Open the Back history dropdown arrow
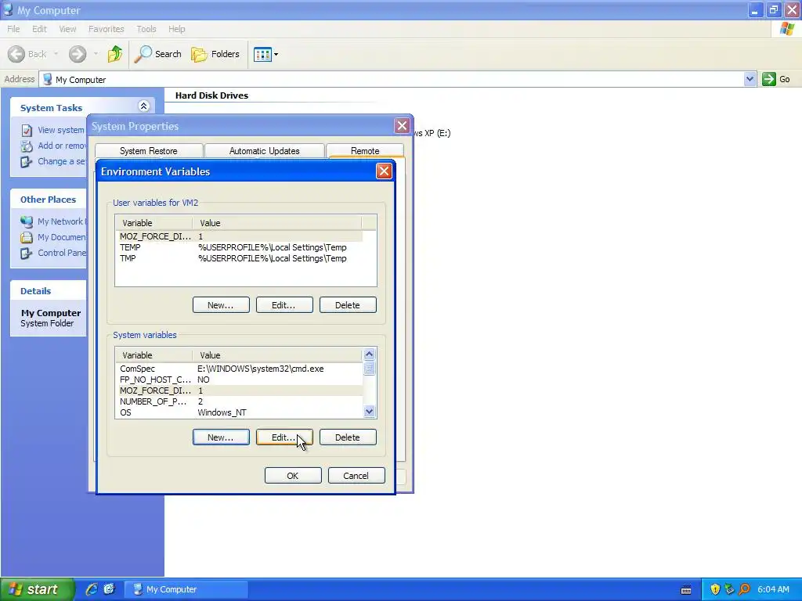 [x=56, y=54]
